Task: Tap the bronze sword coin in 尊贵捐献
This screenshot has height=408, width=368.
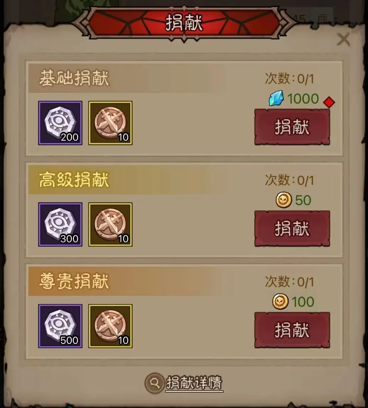Action: pyautogui.click(x=111, y=326)
